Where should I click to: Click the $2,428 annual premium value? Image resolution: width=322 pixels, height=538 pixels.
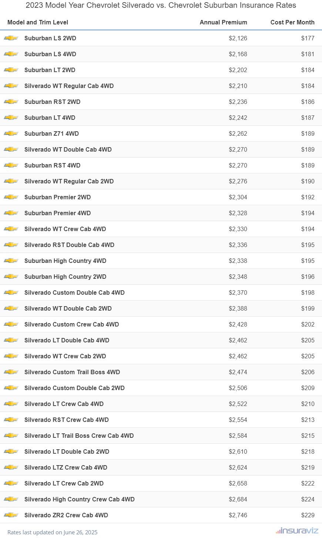coord(238,324)
